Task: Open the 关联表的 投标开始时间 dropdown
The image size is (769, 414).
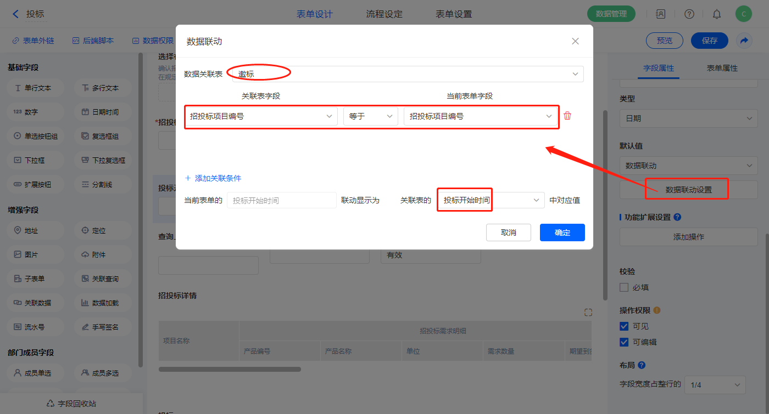Action: [x=491, y=201]
